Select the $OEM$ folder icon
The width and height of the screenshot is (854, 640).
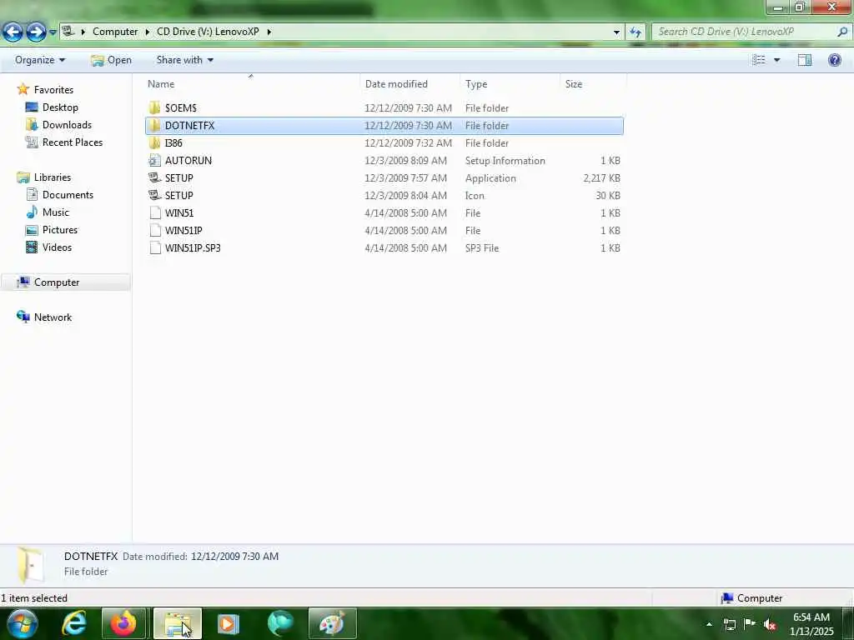[x=154, y=107]
